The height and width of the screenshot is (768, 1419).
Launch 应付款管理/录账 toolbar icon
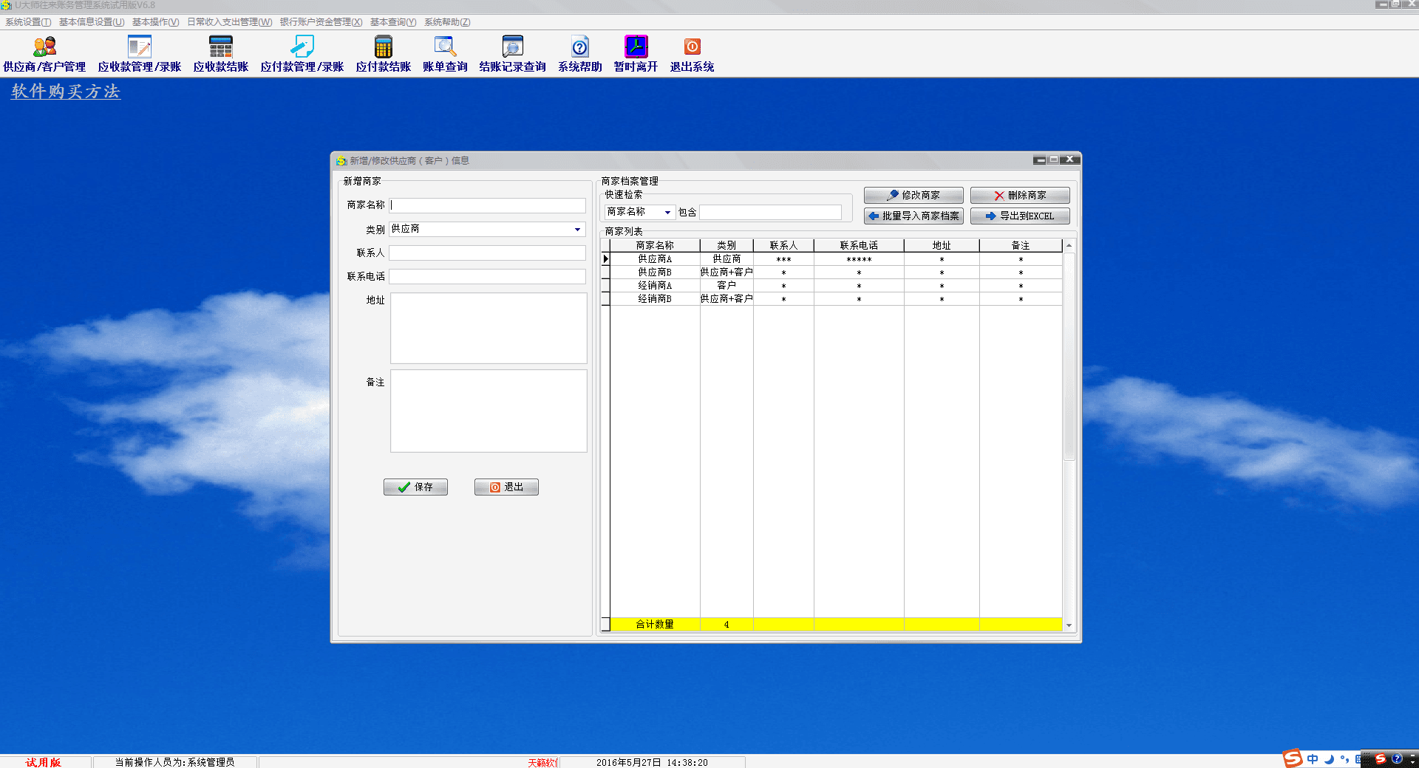pos(302,48)
